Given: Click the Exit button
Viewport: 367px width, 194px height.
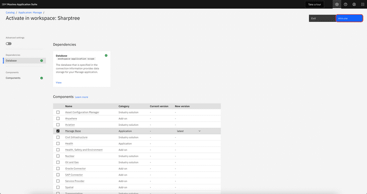Looking at the screenshot, I should pos(323,18).
